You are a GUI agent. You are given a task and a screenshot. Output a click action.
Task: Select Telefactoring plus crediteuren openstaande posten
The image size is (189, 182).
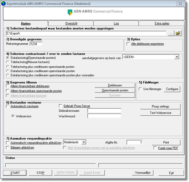(x=8, y=67)
